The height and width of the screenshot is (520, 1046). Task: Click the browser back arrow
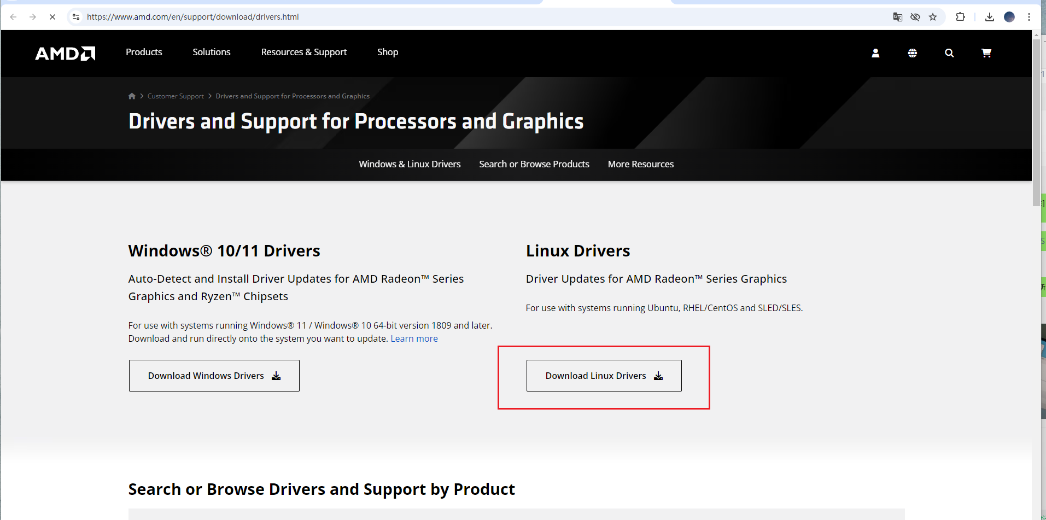pos(13,17)
